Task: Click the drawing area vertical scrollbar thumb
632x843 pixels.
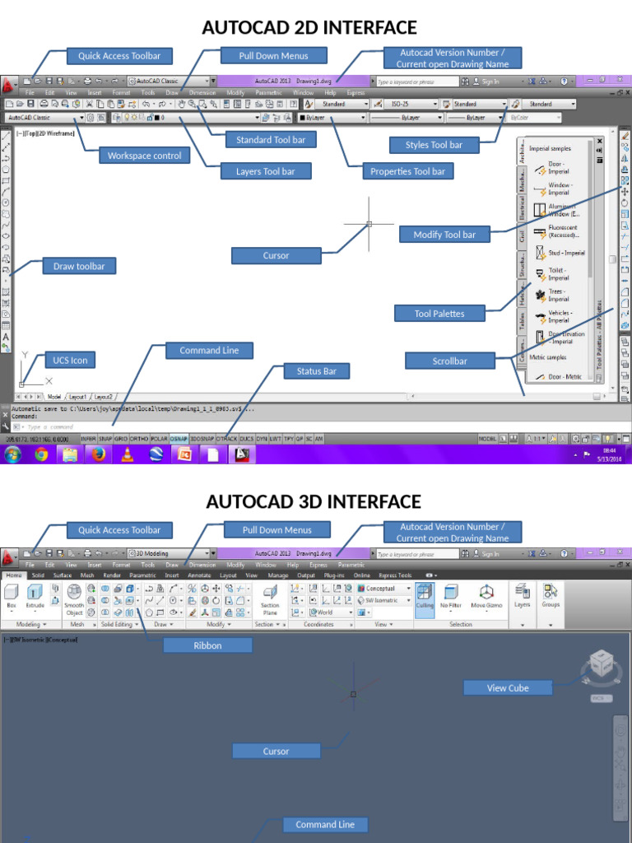Action: point(612,259)
